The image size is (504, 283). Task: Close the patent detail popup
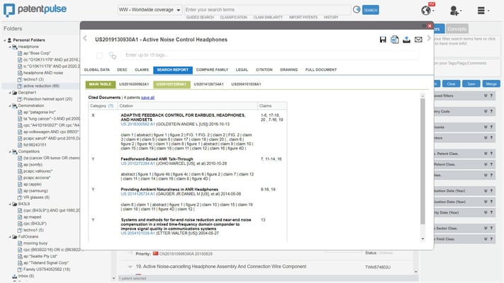tap(430, 25)
